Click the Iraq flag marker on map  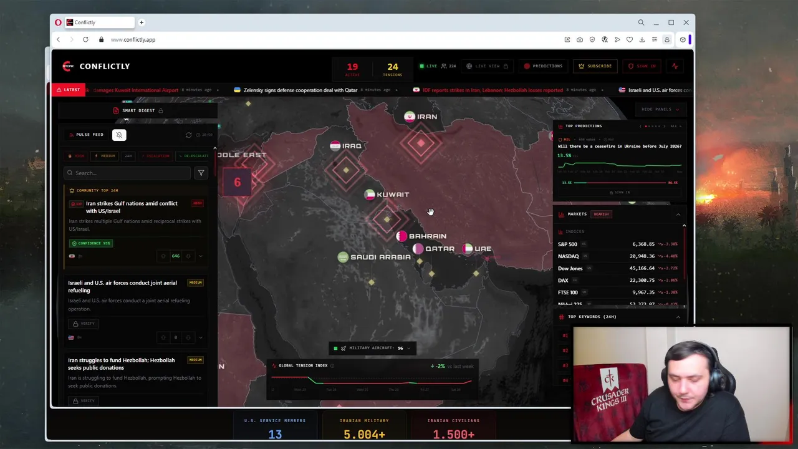click(335, 146)
